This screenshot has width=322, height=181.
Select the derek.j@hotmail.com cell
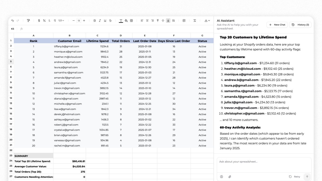(x=69, y=114)
